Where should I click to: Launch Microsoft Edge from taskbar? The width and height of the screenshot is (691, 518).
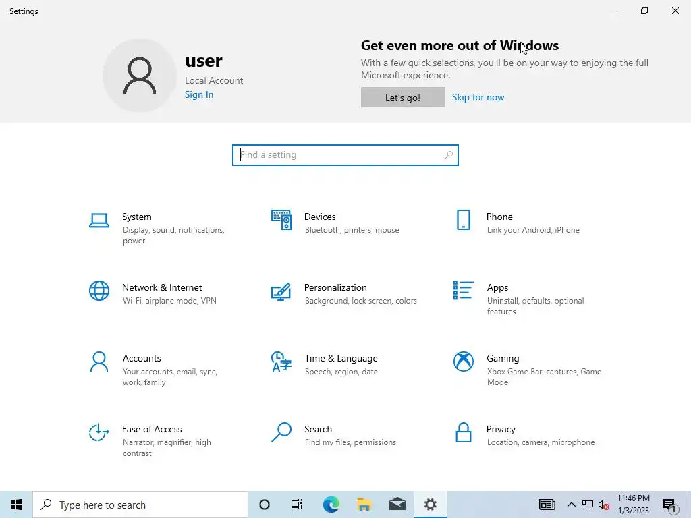point(331,505)
